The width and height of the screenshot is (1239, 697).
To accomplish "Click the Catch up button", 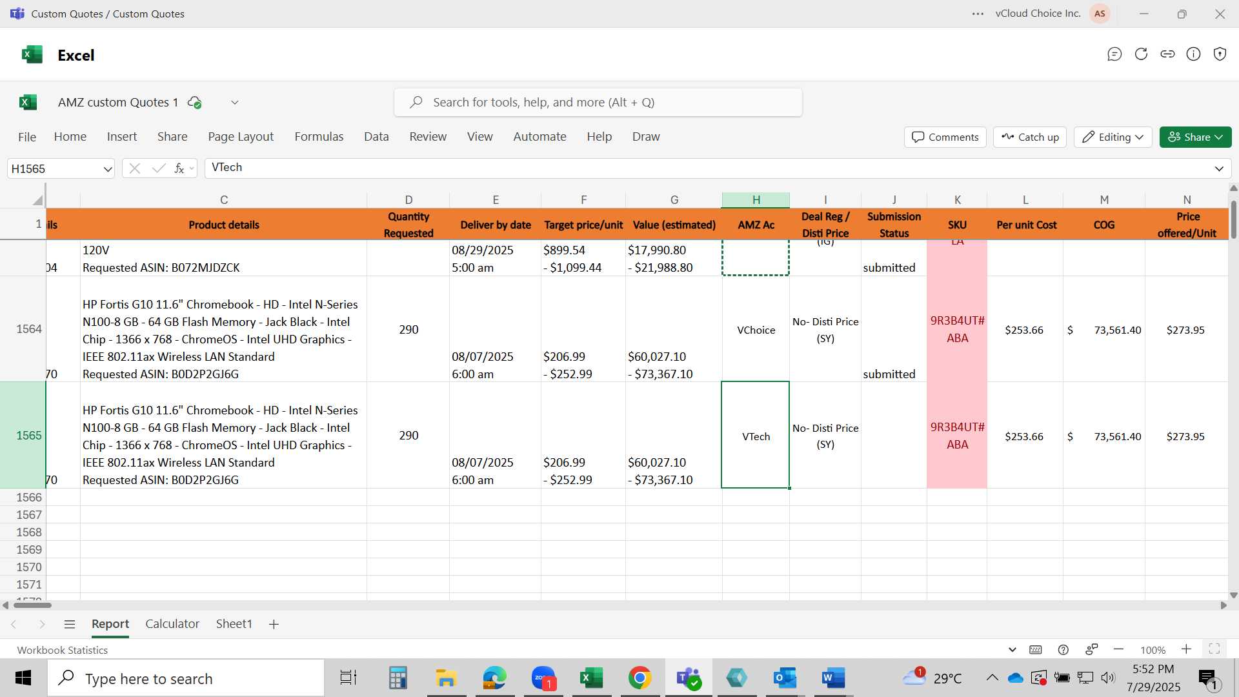I will pyautogui.click(x=1030, y=137).
